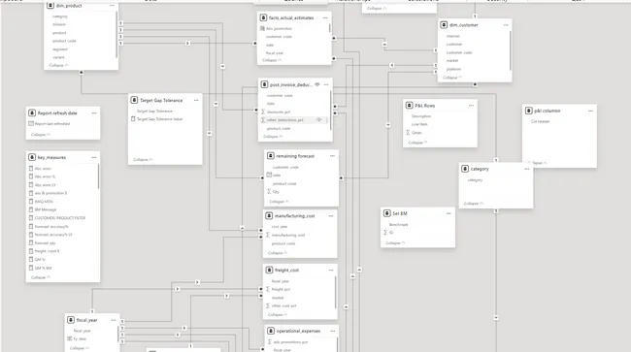The height and width of the screenshot is (352, 631).
Task: Click the key_measures table vertical scrollbar
Action: pyautogui.click(x=99, y=176)
